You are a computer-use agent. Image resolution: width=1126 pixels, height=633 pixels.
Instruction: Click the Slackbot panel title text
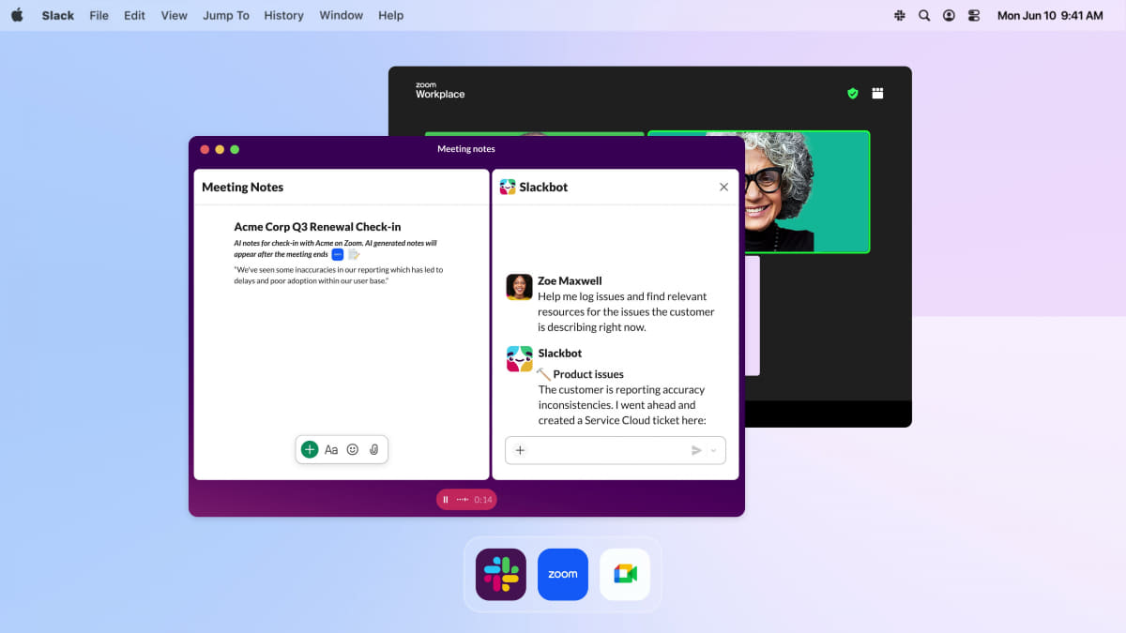(543, 187)
